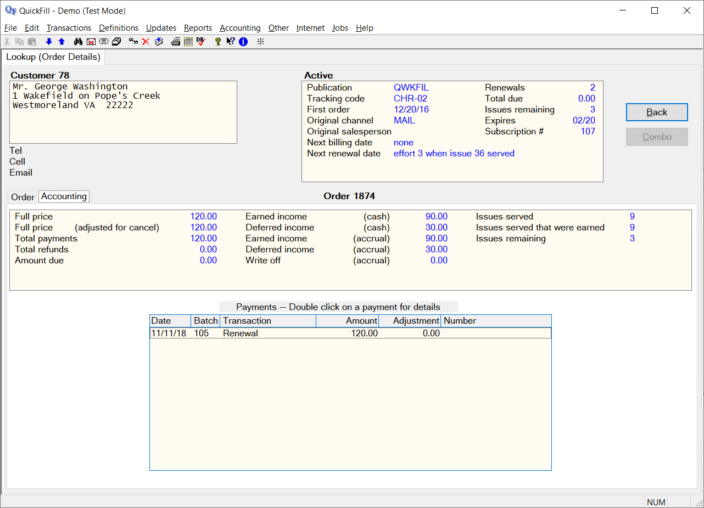Click the DB checkmark icon
The width and height of the screenshot is (704, 508).
[x=201, y=42]
